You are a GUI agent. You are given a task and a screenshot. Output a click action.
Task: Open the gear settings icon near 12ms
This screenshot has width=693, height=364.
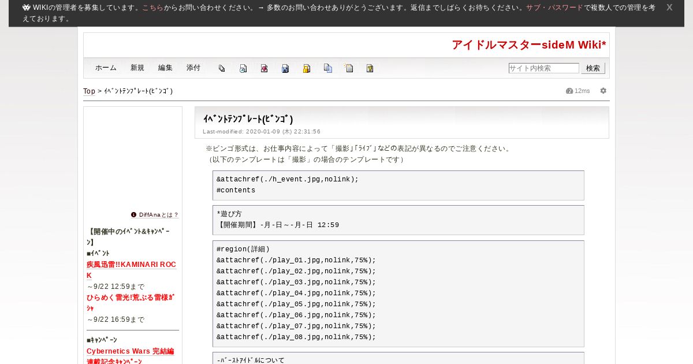pos(603,91)
